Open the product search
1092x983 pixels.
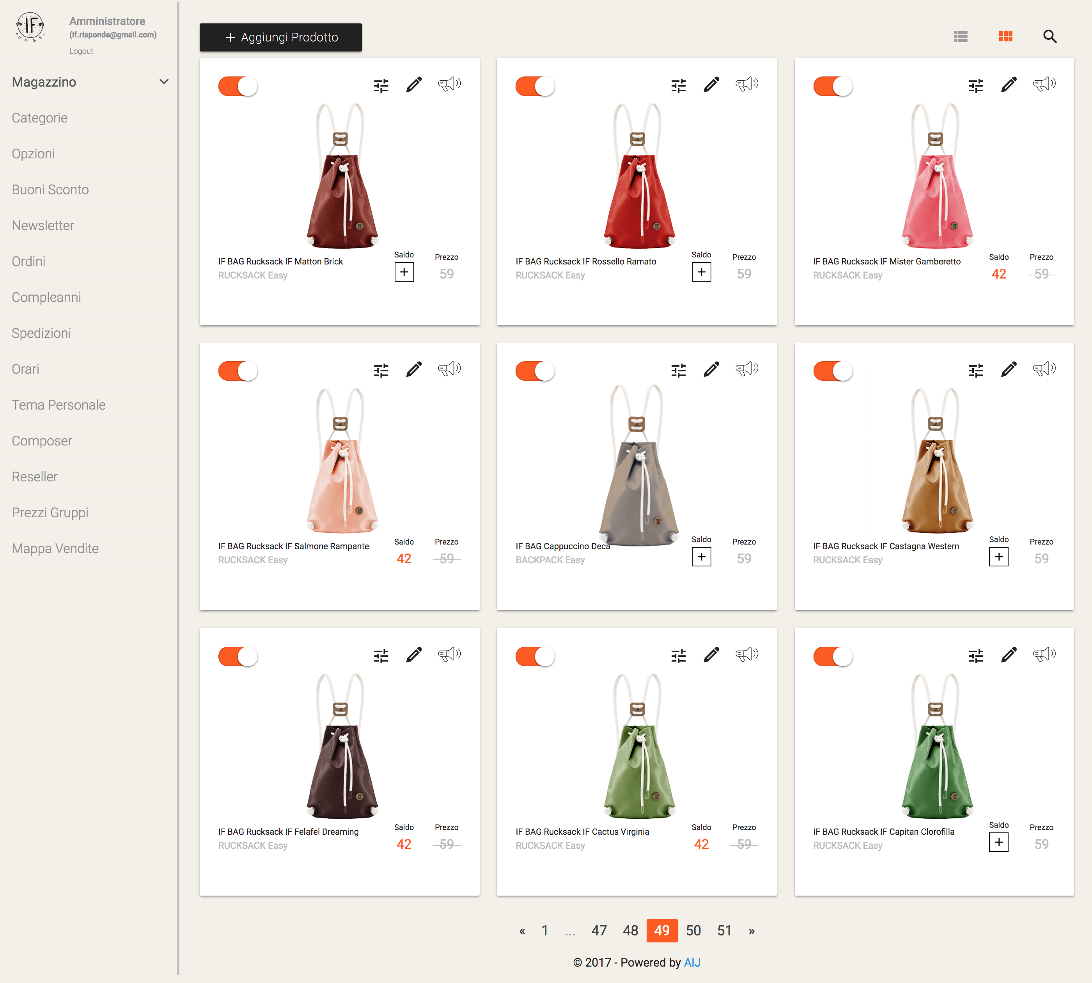click(x=1049, y=37)
